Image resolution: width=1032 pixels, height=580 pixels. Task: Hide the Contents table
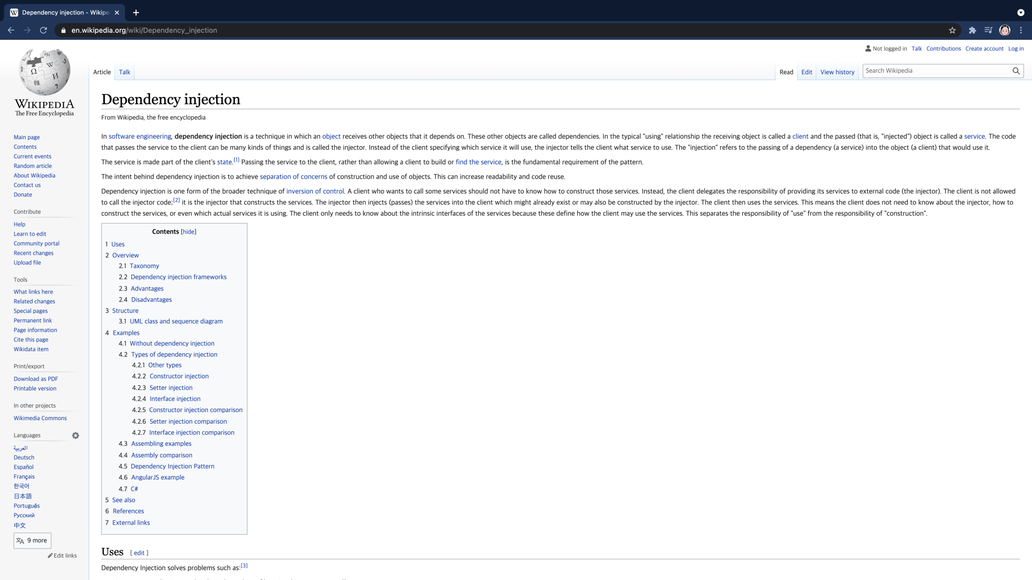[188, 232]
